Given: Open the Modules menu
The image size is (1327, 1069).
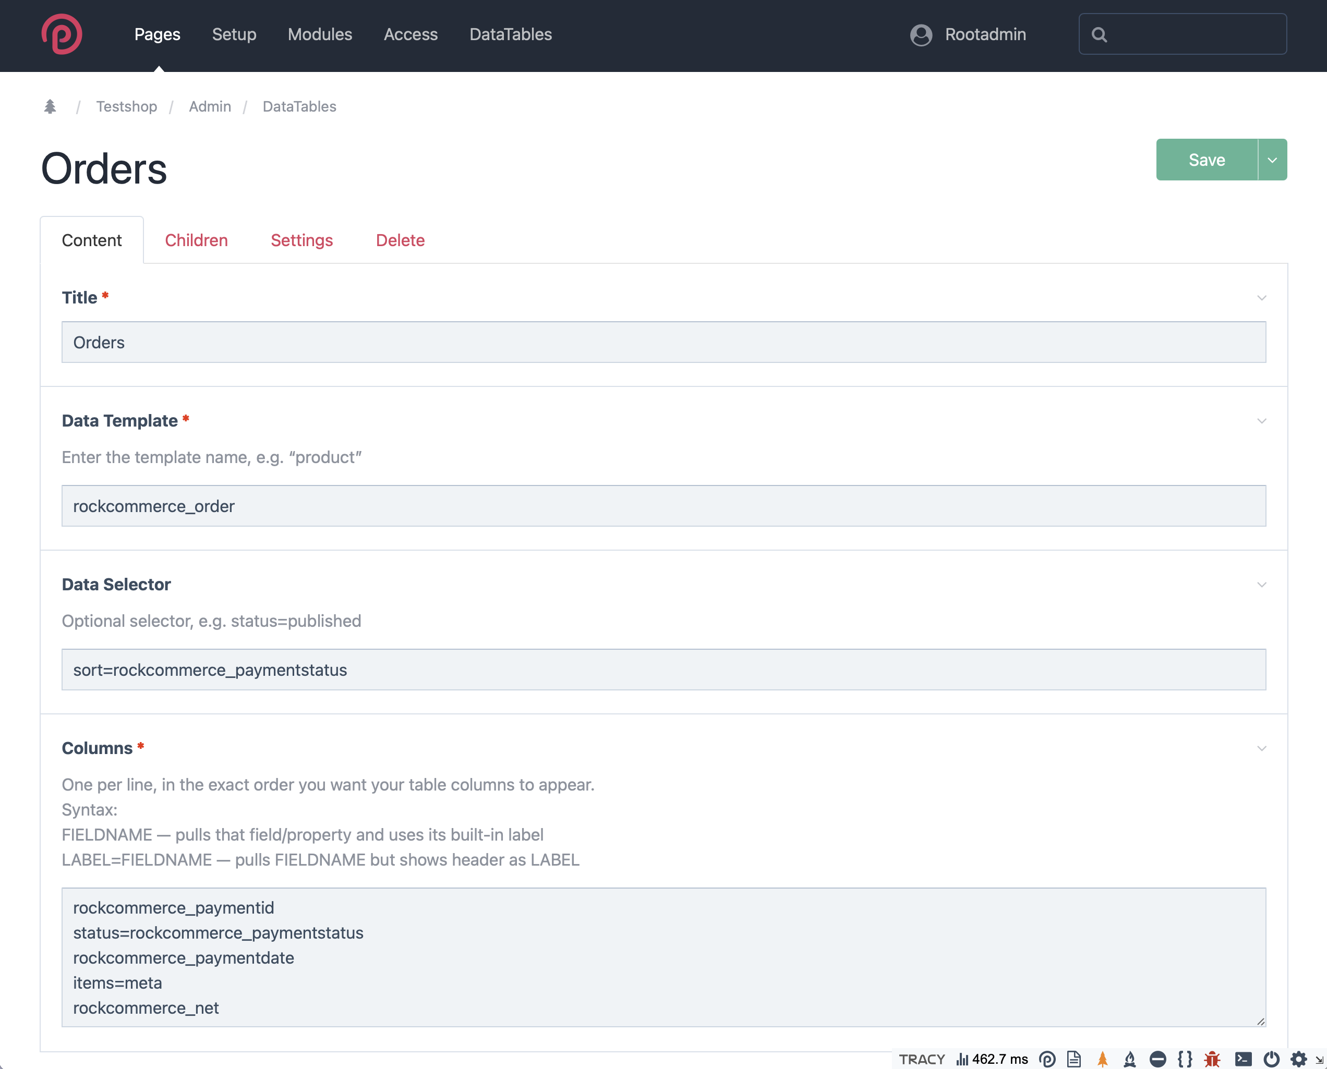Looking at the screenshot, I should coord(320,34).
